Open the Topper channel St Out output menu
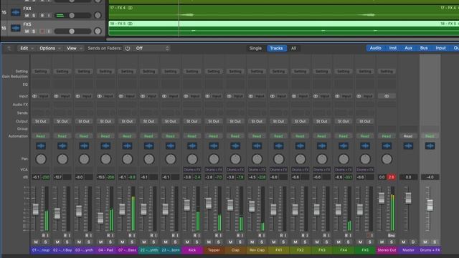 (214, 121)
